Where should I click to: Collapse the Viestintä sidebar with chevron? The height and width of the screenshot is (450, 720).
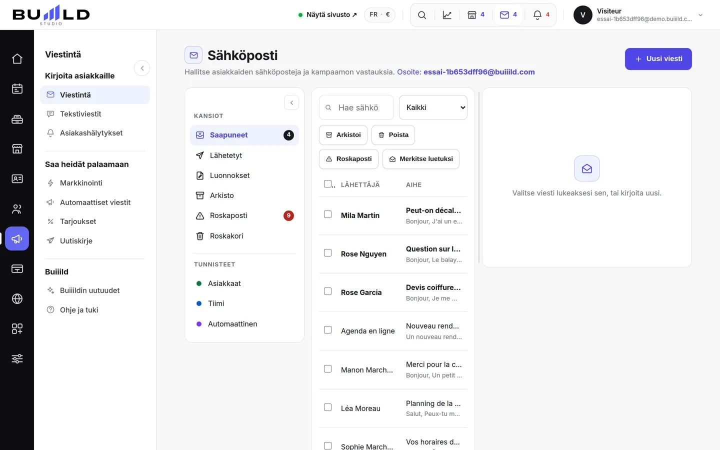142,68
